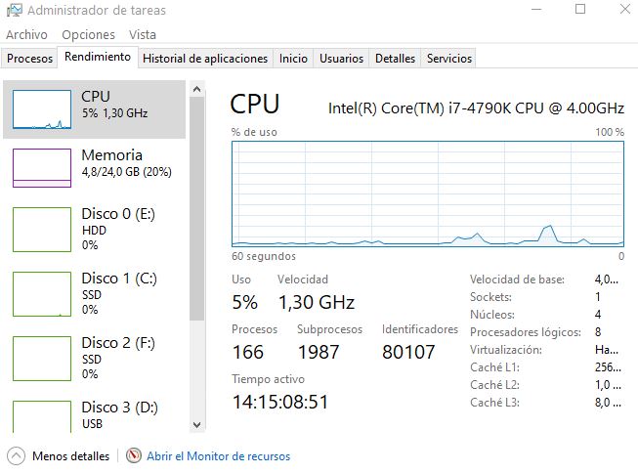Viewport: 638px width, 473px height.
Task: Click the sidebar scroll up arrow
Action: [197, 89]
